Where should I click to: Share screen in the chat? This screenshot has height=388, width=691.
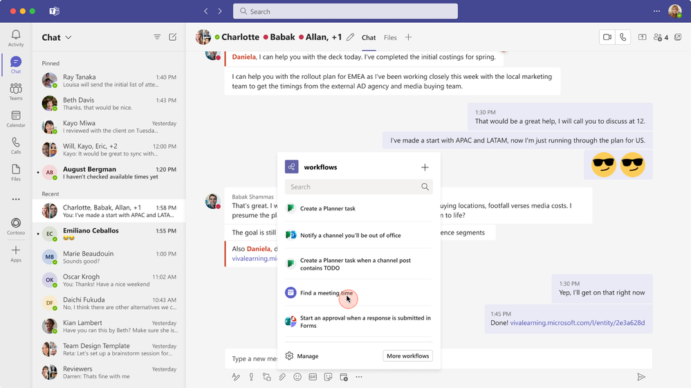click(x=642, y=37)
